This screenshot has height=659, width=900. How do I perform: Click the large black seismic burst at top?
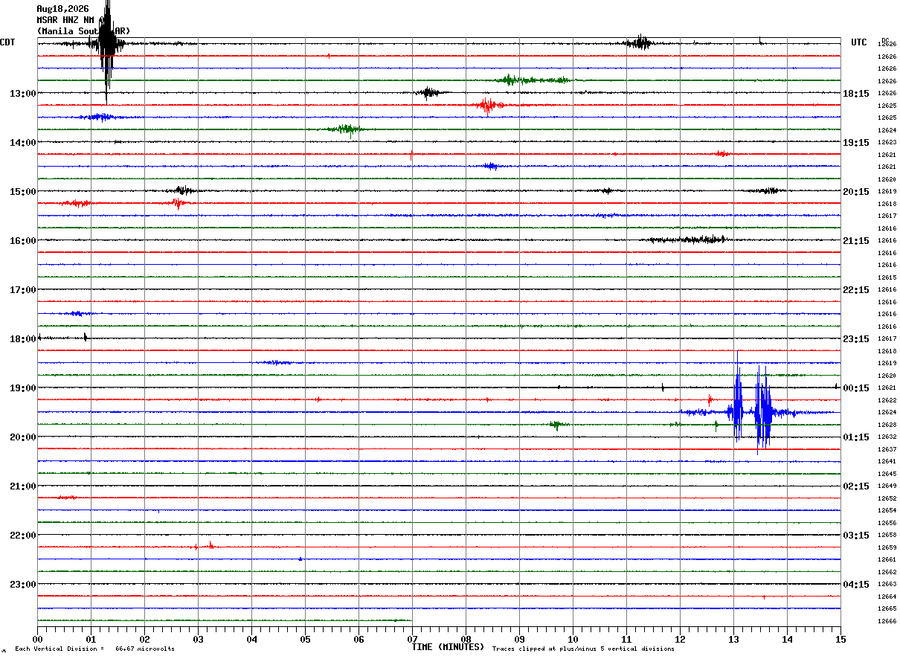[107, 45]
